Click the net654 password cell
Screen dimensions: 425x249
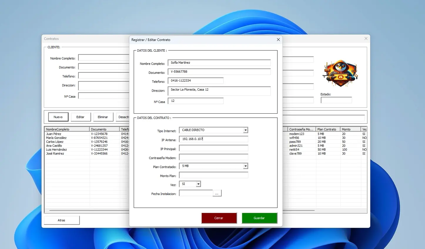tap(294, 150)
